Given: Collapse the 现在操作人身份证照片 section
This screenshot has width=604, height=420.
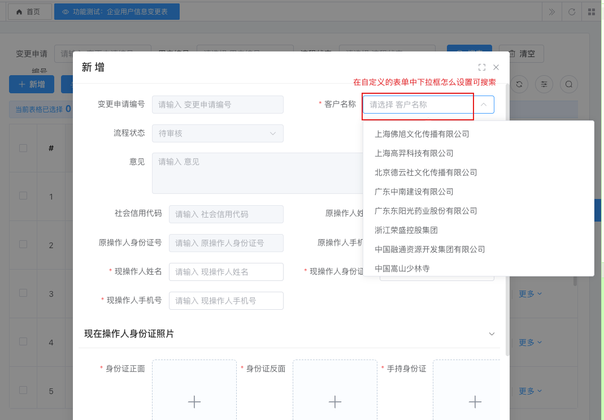Looking at the screenshot, I should (x=492, y=334).
